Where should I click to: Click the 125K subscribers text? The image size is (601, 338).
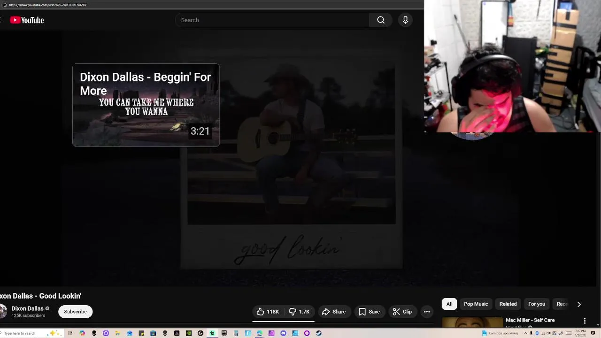[x=28, y=315]
